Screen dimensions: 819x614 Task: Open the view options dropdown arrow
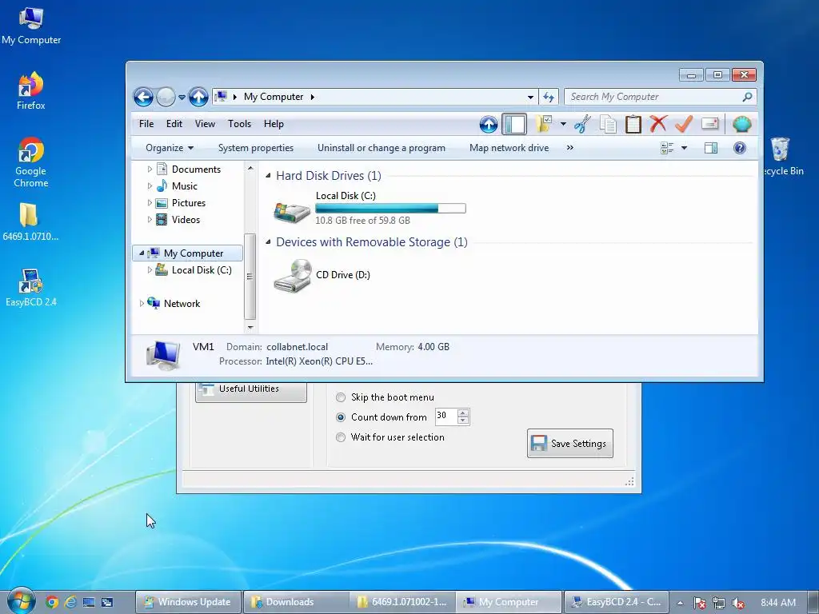pyautogui.click(x=684, y=148)
